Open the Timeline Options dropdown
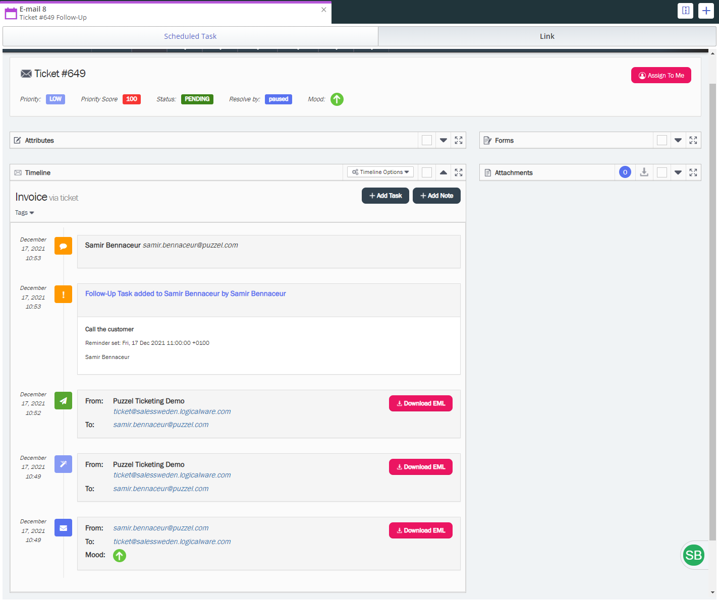Viewport: 719px width, 602px height. click(380, 172)
